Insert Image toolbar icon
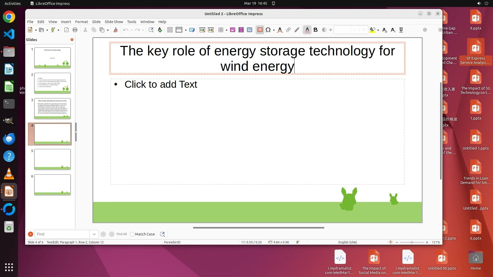The height and width of the screenshot is (277, 493). (233, 30)
